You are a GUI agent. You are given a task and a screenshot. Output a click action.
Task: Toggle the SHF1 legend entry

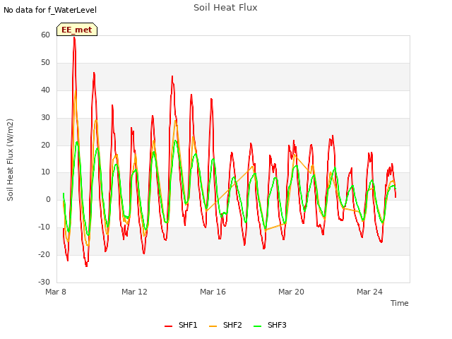pos(181,325)
